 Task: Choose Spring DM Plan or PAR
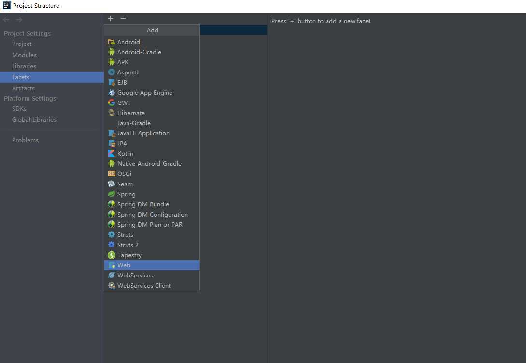(152, 225)
